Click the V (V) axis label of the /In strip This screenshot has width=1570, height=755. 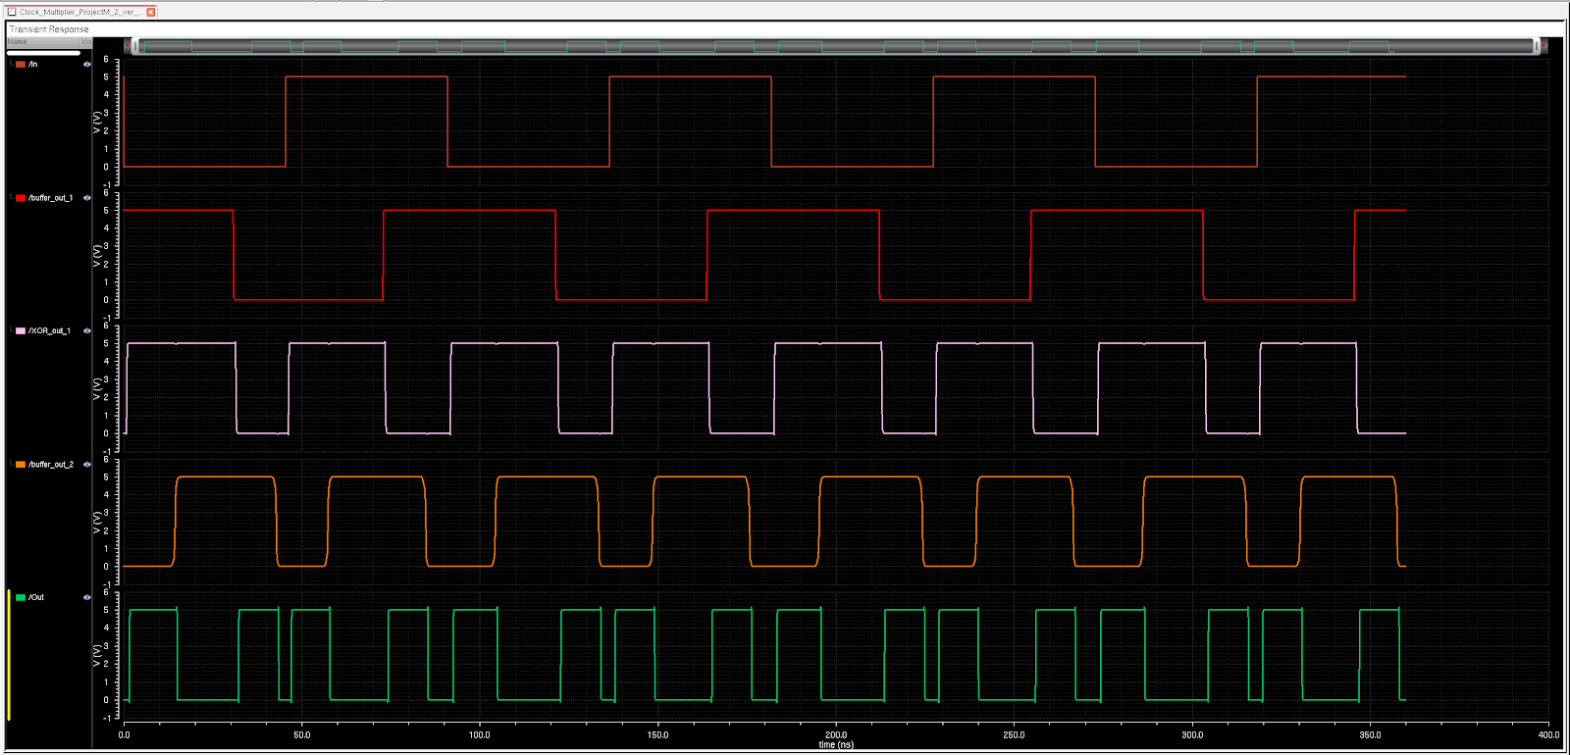click(96, 123)
